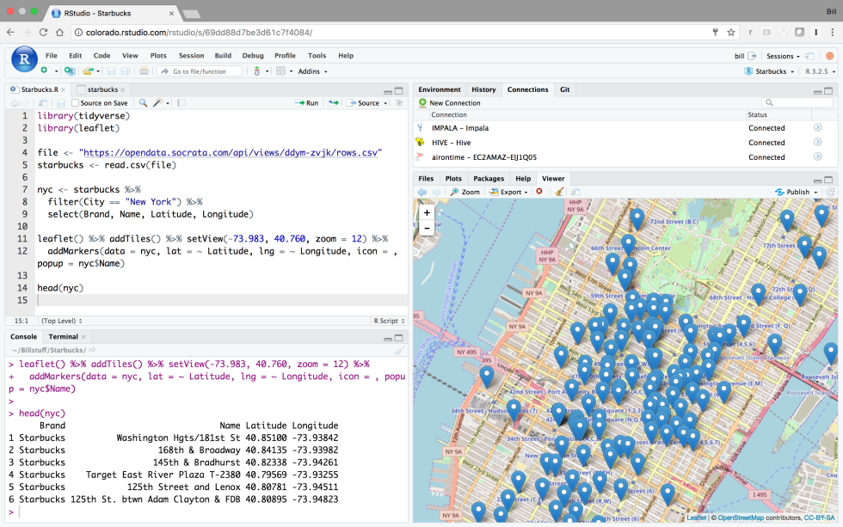Click the find/replace magnifier in the editor toolbar
Screen dimensions: 843x527
point(143,103)
